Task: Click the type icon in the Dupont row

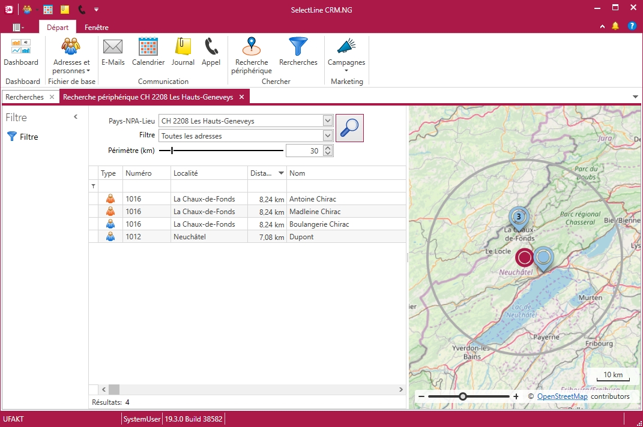Action: 110,237
